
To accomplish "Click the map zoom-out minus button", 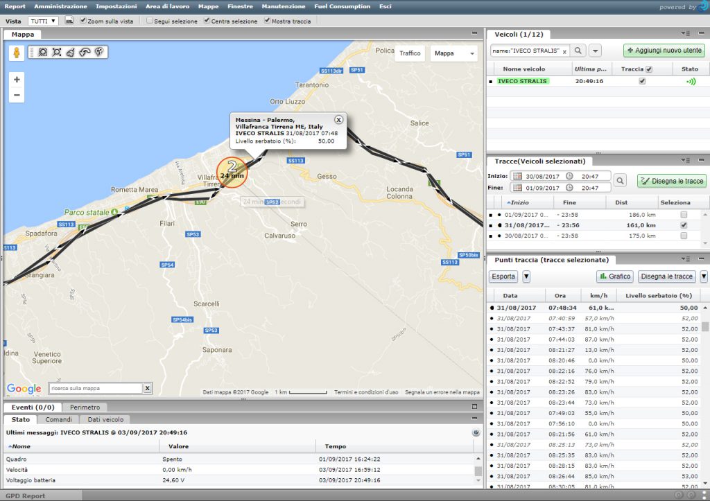I will [x=17, y=95].
